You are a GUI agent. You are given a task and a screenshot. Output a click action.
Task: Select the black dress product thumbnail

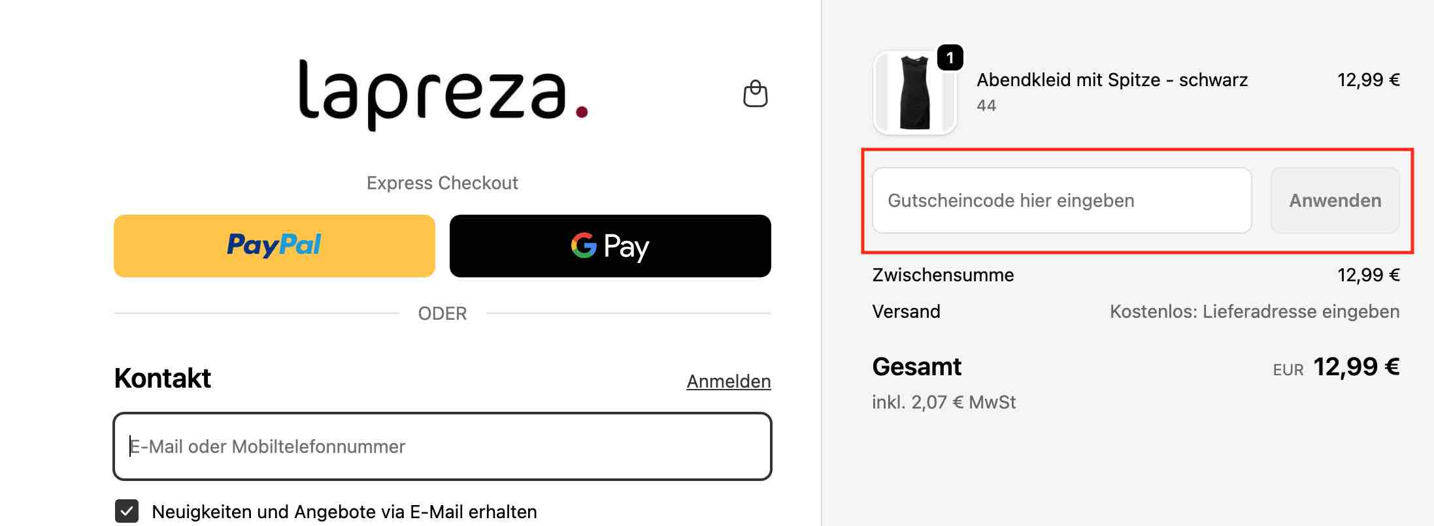pyautogui.click(x=915, y=93)
